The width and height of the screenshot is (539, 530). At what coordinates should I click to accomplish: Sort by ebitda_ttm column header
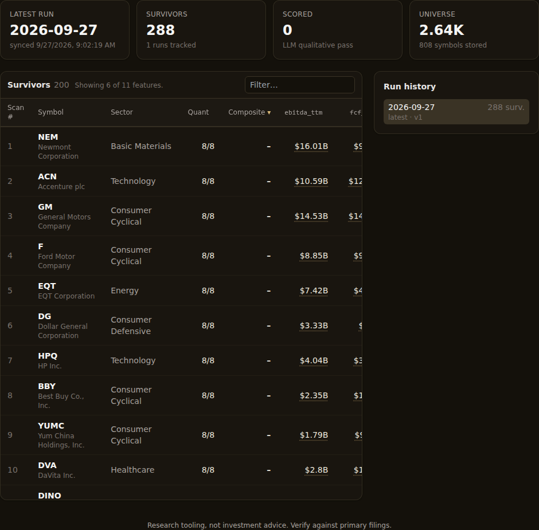click(303, 112)
